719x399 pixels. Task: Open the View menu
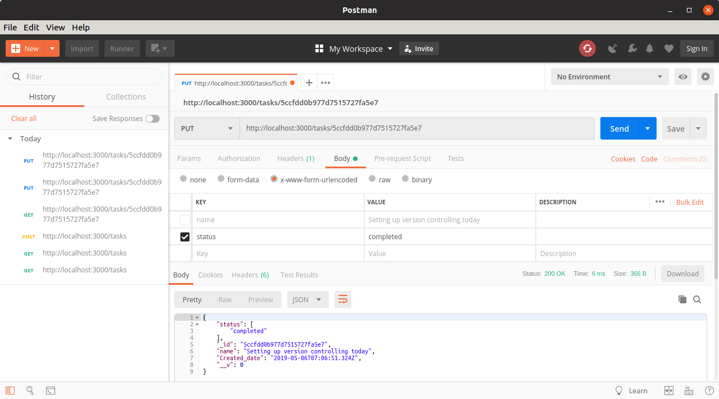[56, 27]
